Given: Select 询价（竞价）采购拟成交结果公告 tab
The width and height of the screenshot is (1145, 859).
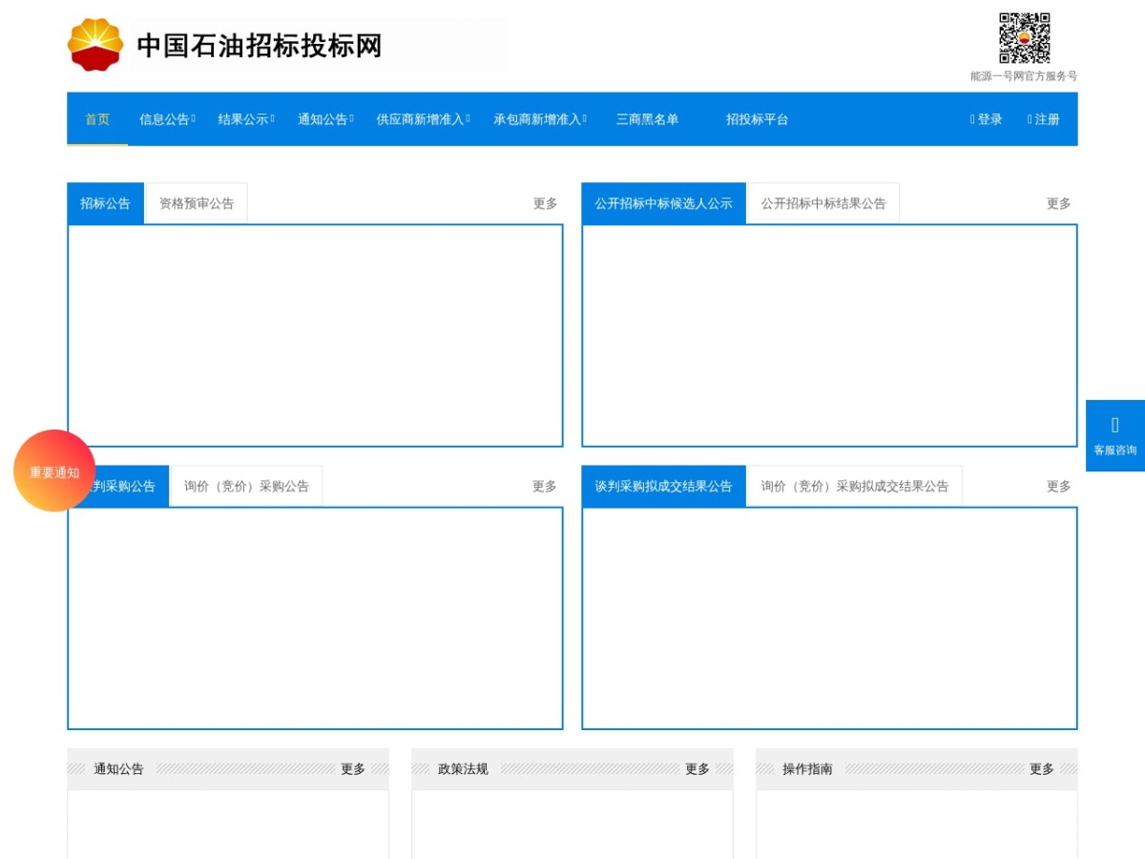Looking at the screenshot, I should pos(855,486).
